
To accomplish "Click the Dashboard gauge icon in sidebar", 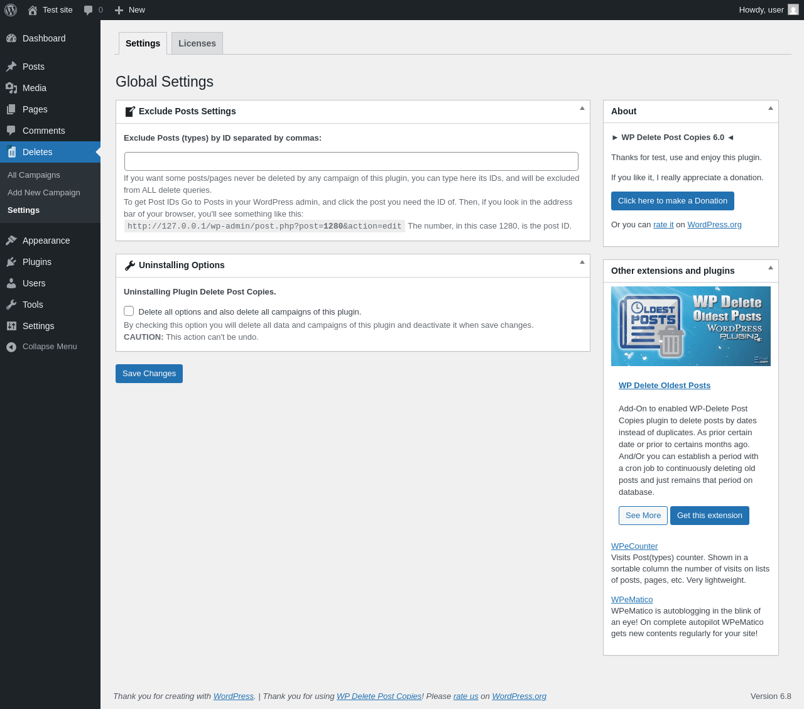I will point(11,38).
